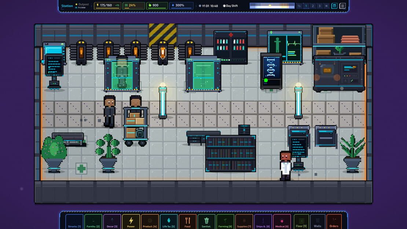
Task: Open the Power build category
Action: click(x=131, y=222)
